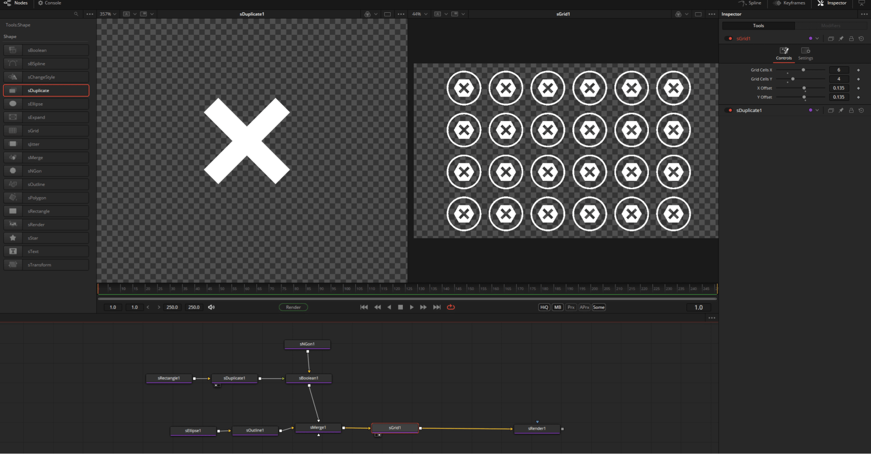This screenshot has height=454, width=871.
Task: Click the audio speaker icon in transport bar
Action: tap(211, 307)
